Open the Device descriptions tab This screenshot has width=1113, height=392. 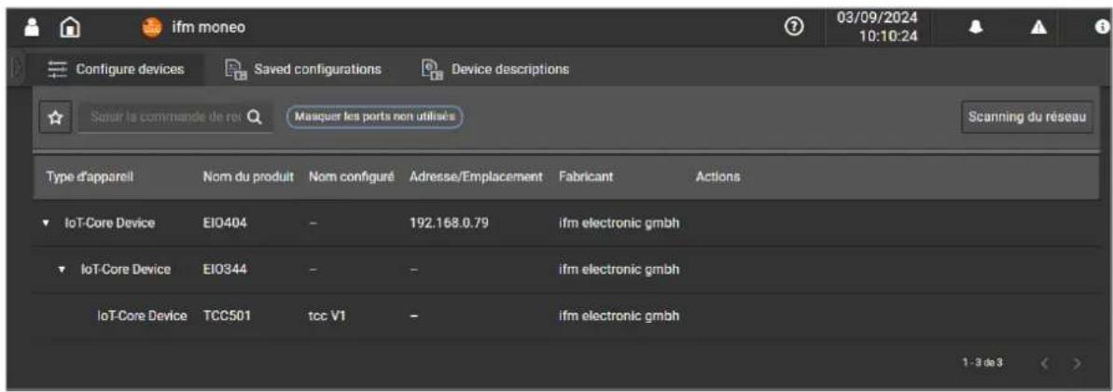point(494,69)
